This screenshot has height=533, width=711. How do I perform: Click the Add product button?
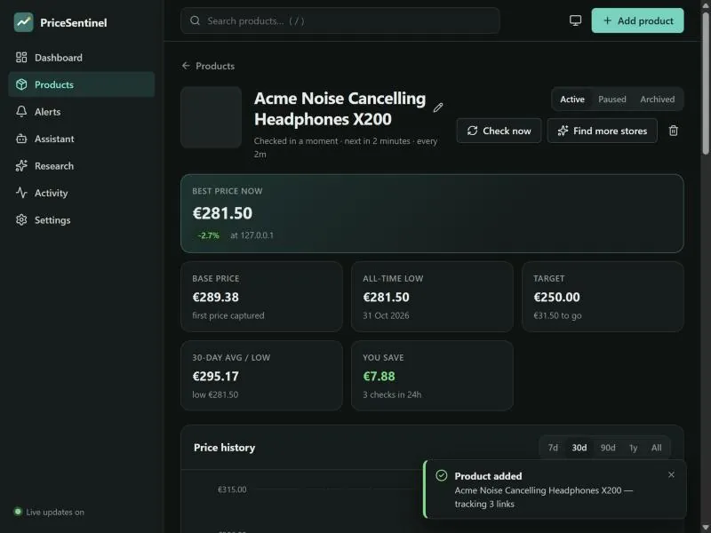click(637, 20)
